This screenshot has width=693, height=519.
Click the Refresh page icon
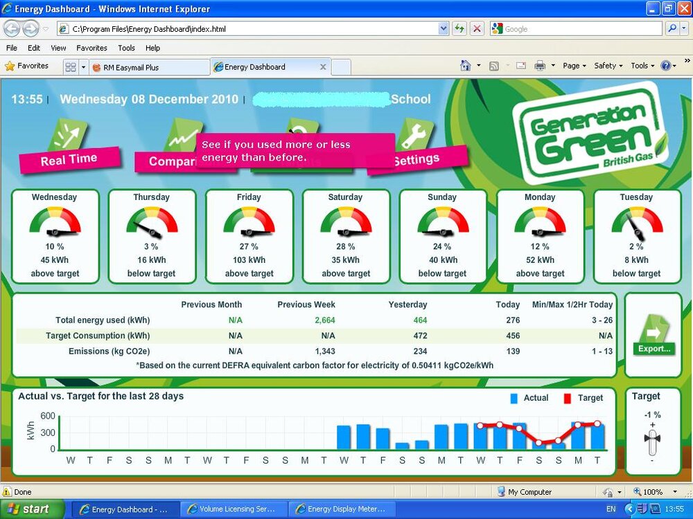(x=459, y=28)
